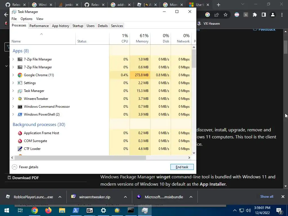Open Settings gear in the taskbar
The width and height of the screenshot is (288, 216).
coord(103,210)
